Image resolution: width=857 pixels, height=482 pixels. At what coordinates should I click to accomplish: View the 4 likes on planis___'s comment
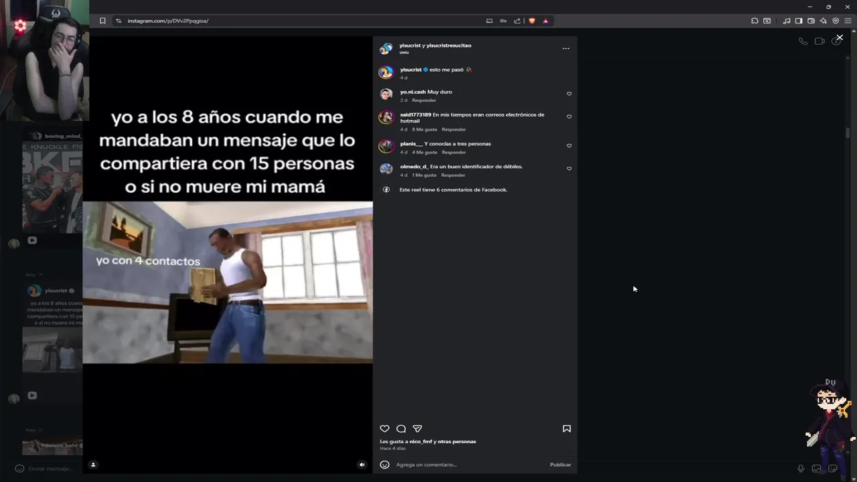pos(424,152)
